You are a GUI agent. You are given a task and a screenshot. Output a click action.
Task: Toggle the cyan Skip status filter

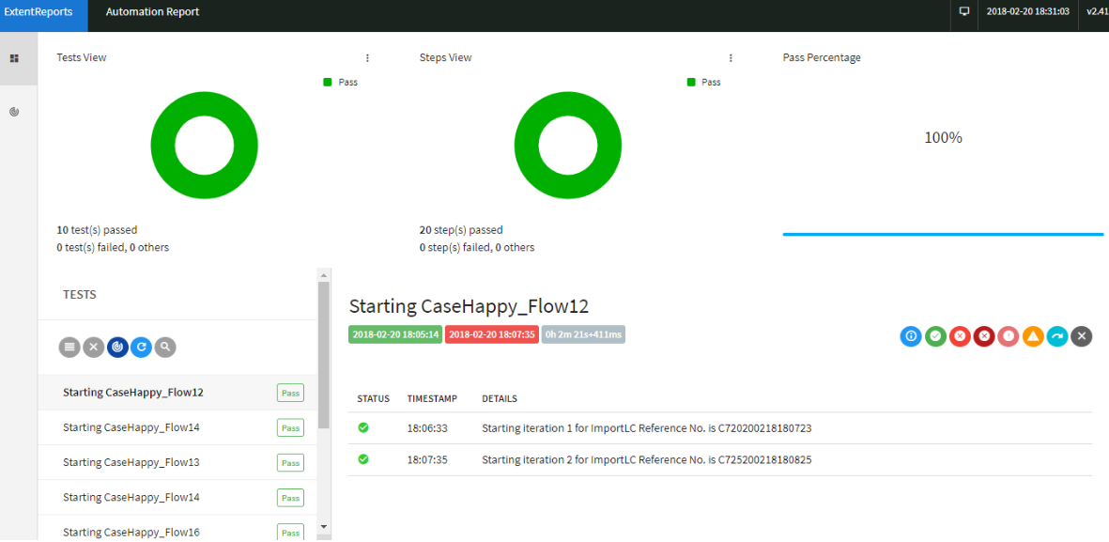coord(1056,335)
